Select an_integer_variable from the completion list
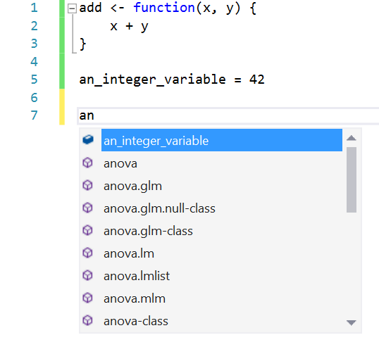Image resolution: width=379 pixels, height=347 pixels. click(x=222, y=140)
